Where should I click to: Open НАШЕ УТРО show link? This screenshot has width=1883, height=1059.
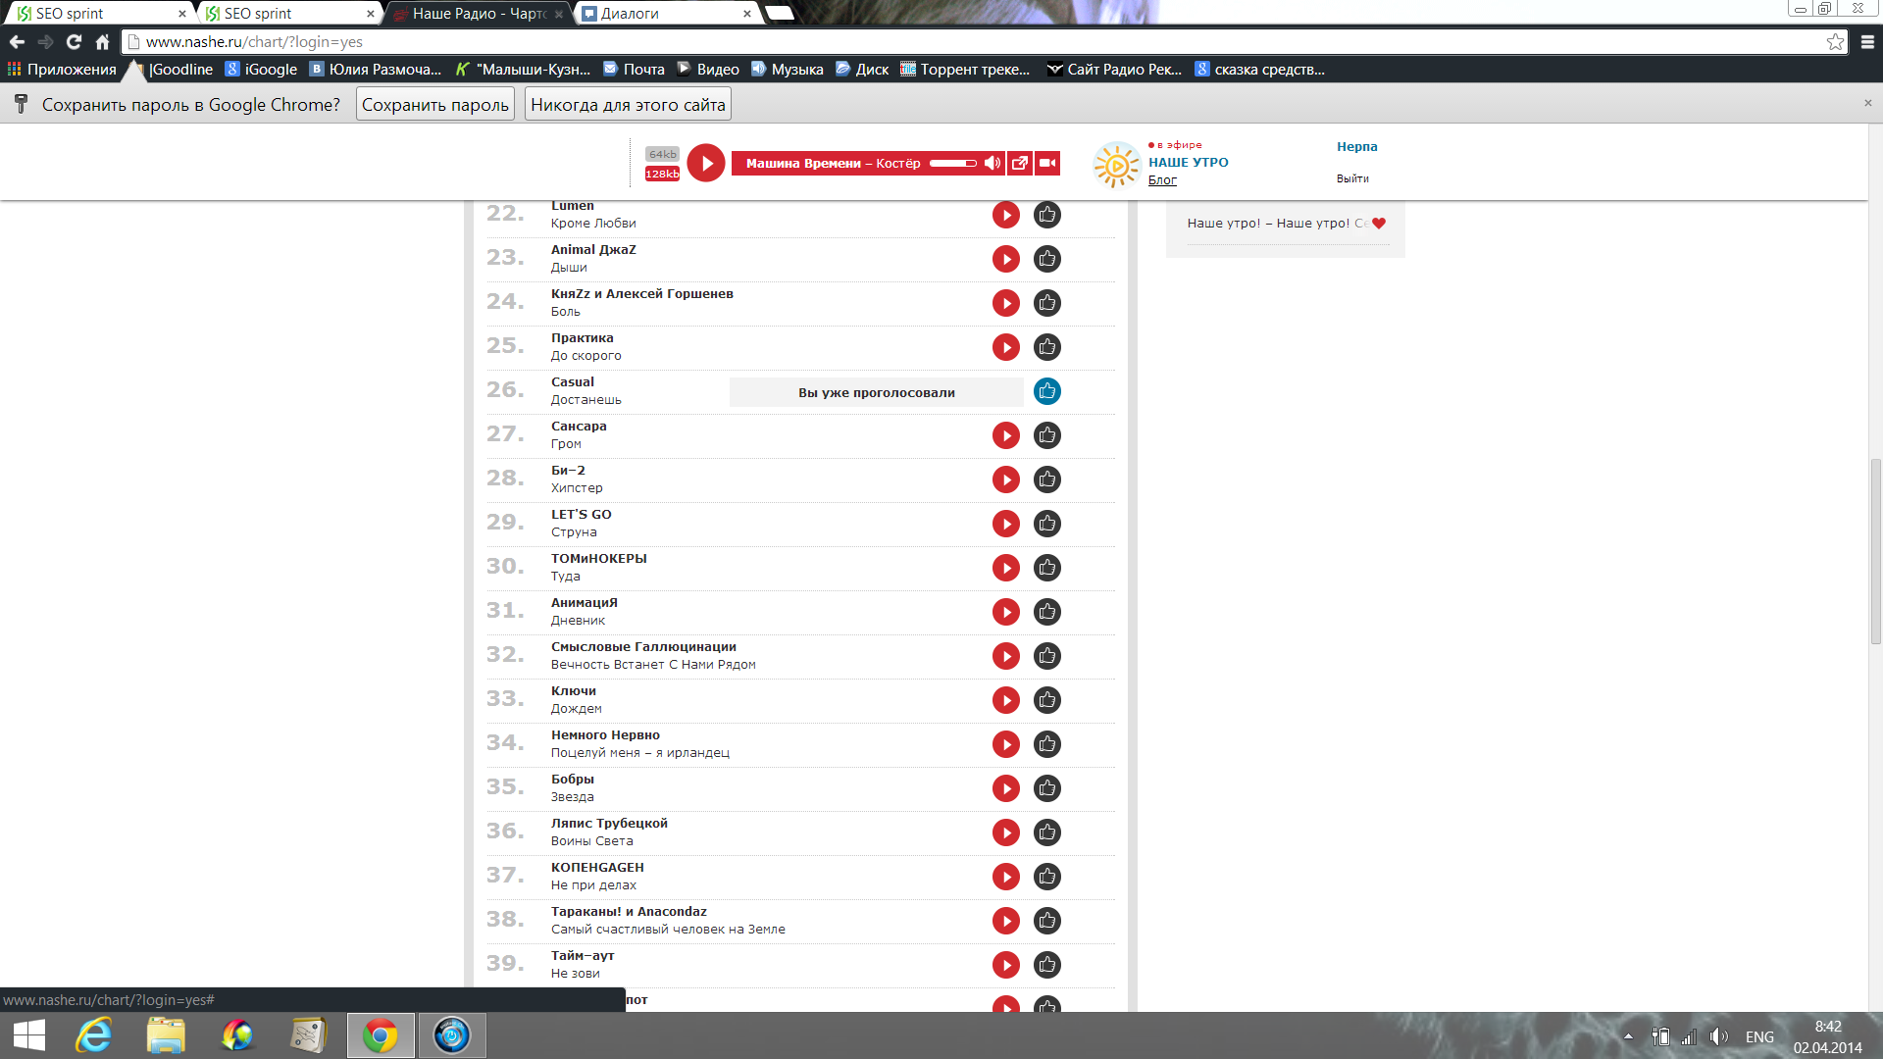pos(1188,163)
